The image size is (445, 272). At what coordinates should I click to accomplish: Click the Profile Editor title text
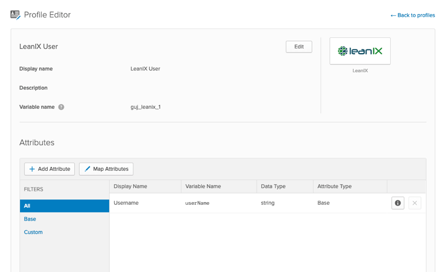[47, 15]
